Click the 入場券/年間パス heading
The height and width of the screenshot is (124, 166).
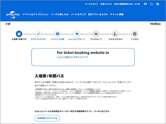(x=49, y=76)
